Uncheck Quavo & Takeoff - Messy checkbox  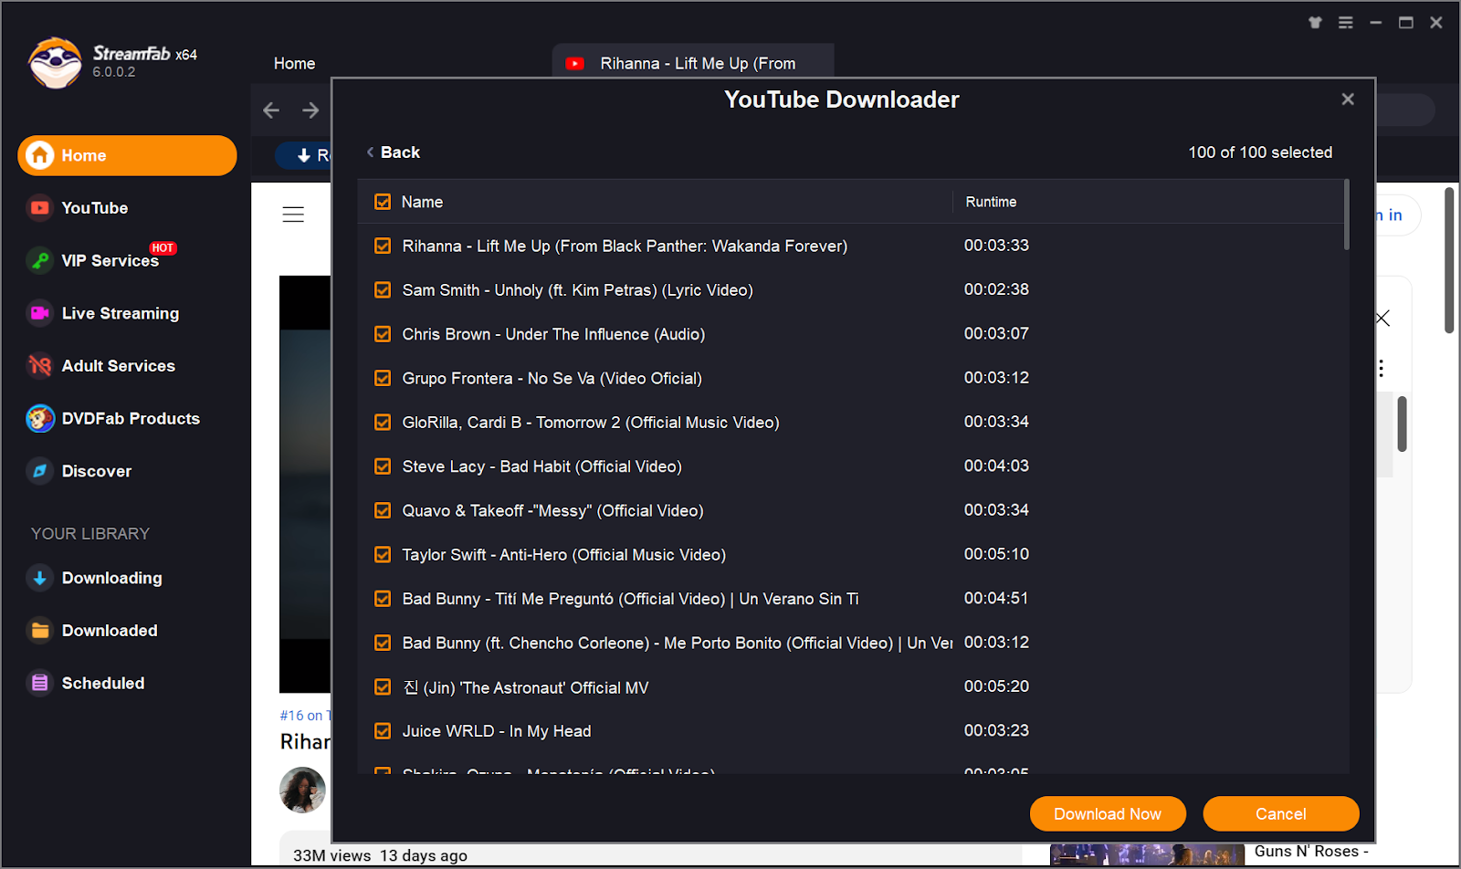click(x=383, y=510)
